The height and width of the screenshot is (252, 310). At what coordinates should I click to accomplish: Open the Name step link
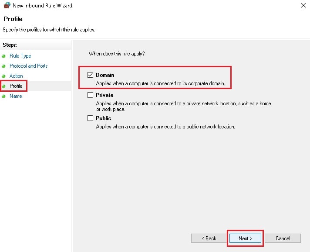16,96
